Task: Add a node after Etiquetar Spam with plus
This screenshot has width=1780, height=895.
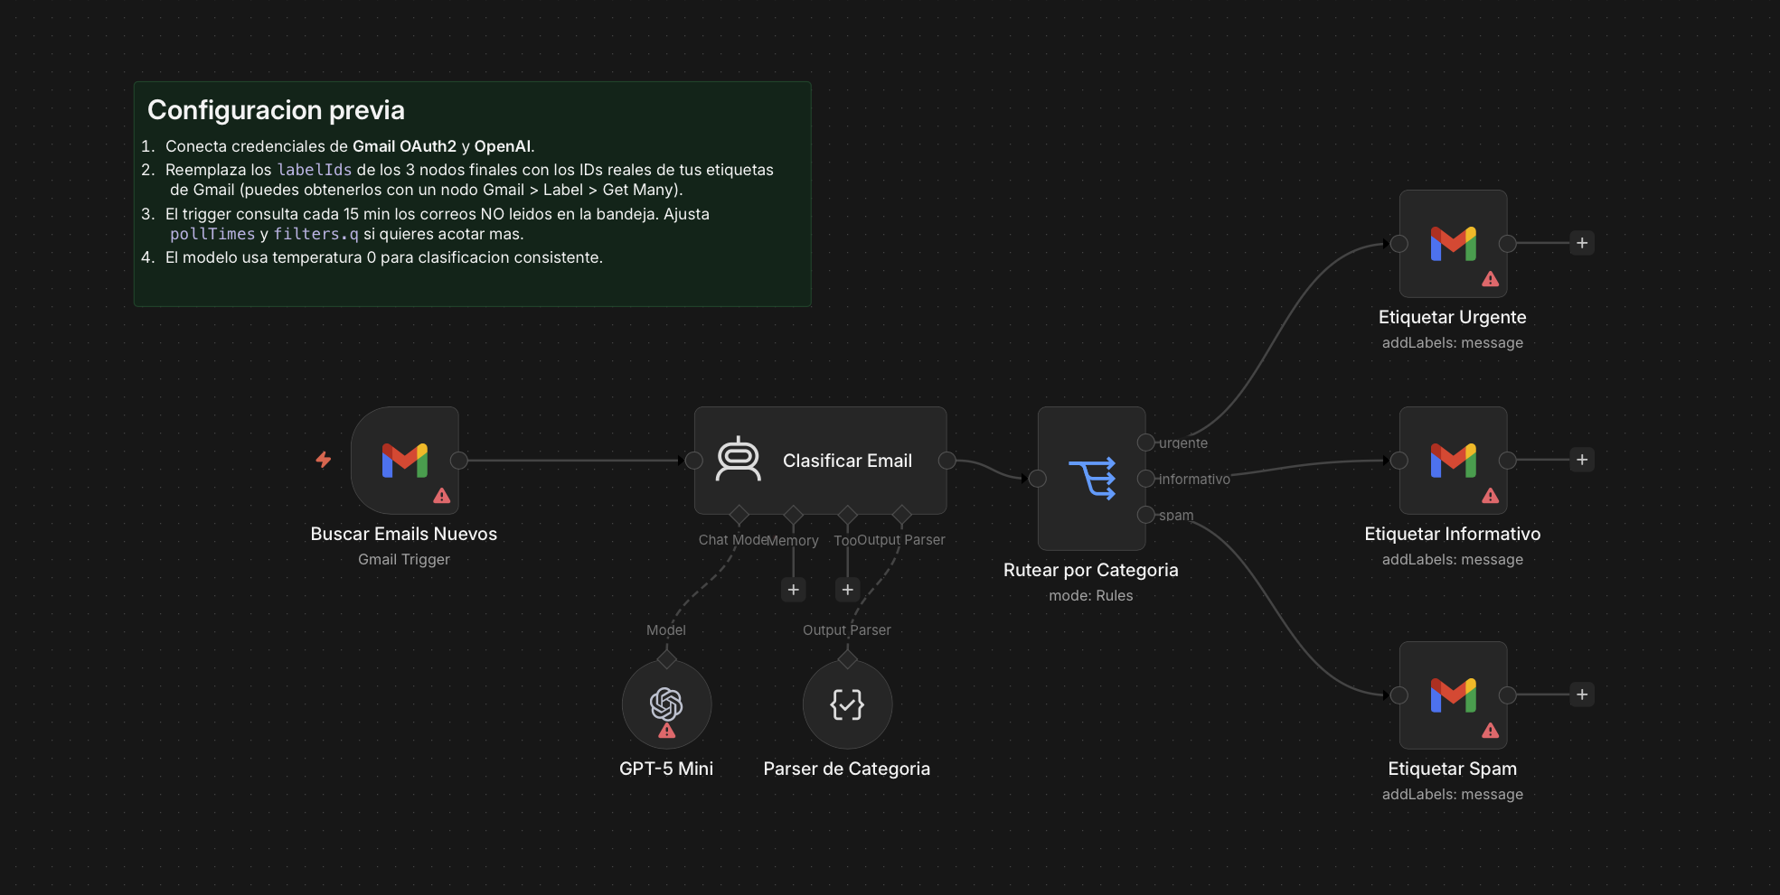Action: [x=1582, y=695]
